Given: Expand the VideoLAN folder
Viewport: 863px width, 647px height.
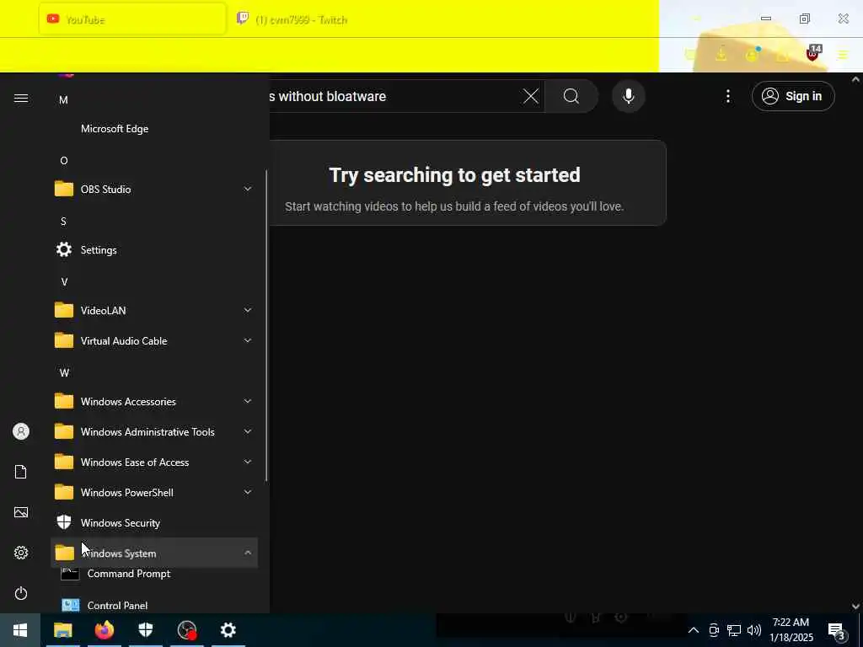Looking at the screenshot, I should 154,310.
